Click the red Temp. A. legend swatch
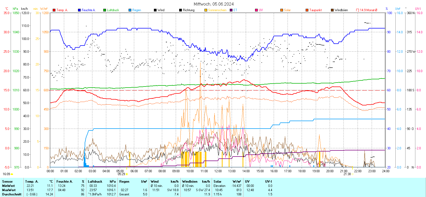Image resolution: width=426 pixels, height=197 pixels. point(54,10)
